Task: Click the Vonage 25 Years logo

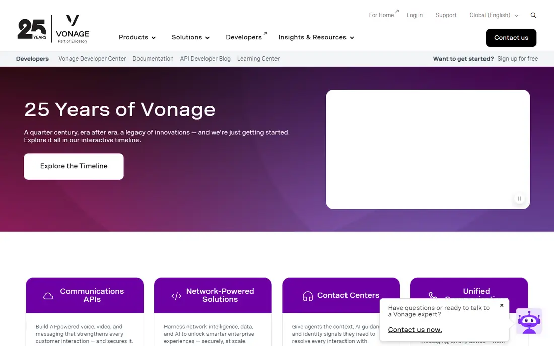Action: coord(53,29)
